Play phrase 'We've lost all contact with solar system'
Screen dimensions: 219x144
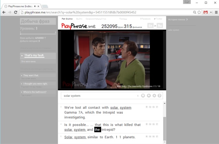point(98,112)
